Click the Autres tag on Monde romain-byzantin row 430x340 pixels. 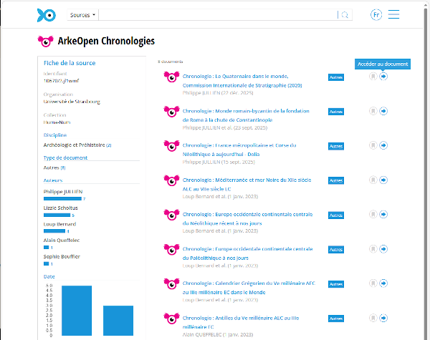pyautogui.click(x=336, y=112)
